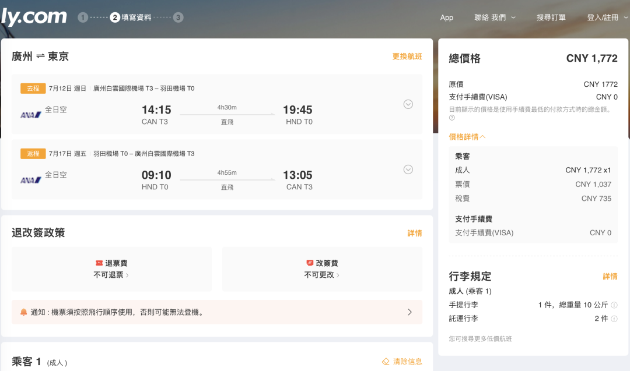Expand the return flight details chevron

[408, 169]
